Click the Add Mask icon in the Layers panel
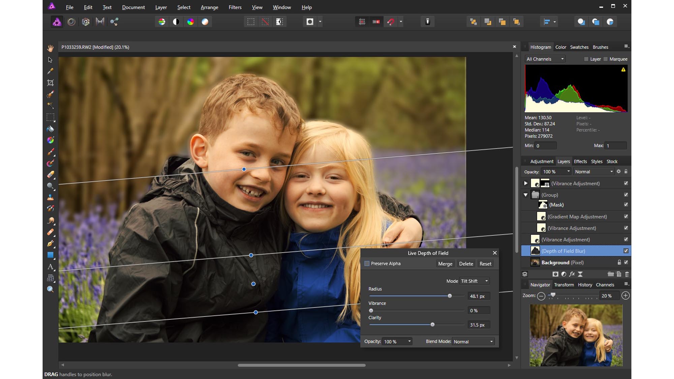This screenshot has height=379, width=674. (555, 274)
